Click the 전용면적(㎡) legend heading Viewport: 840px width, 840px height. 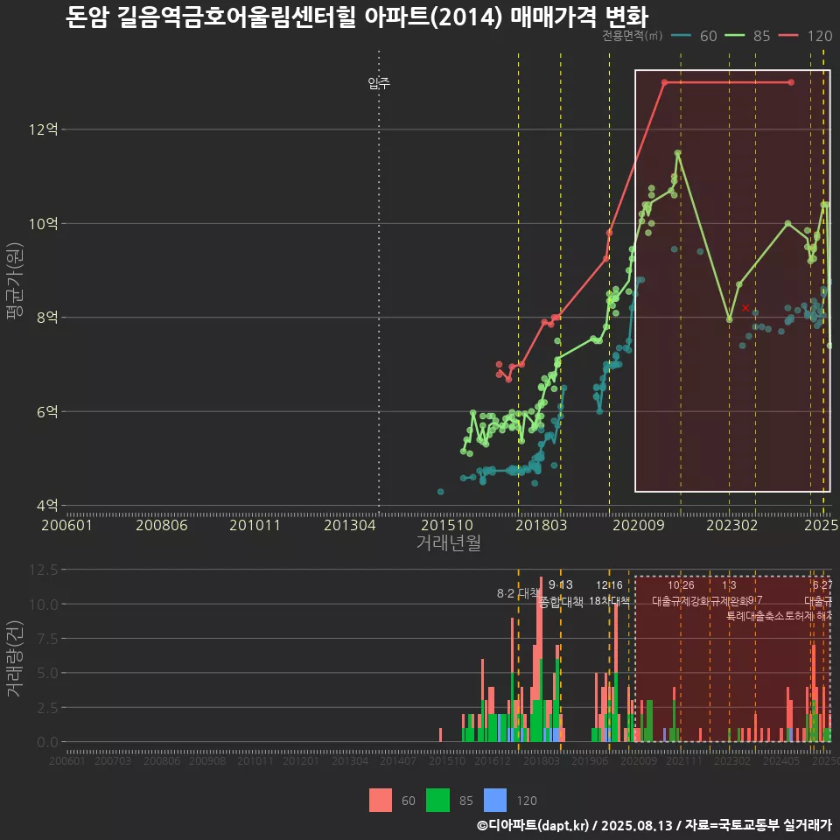(x=632, y=36)
